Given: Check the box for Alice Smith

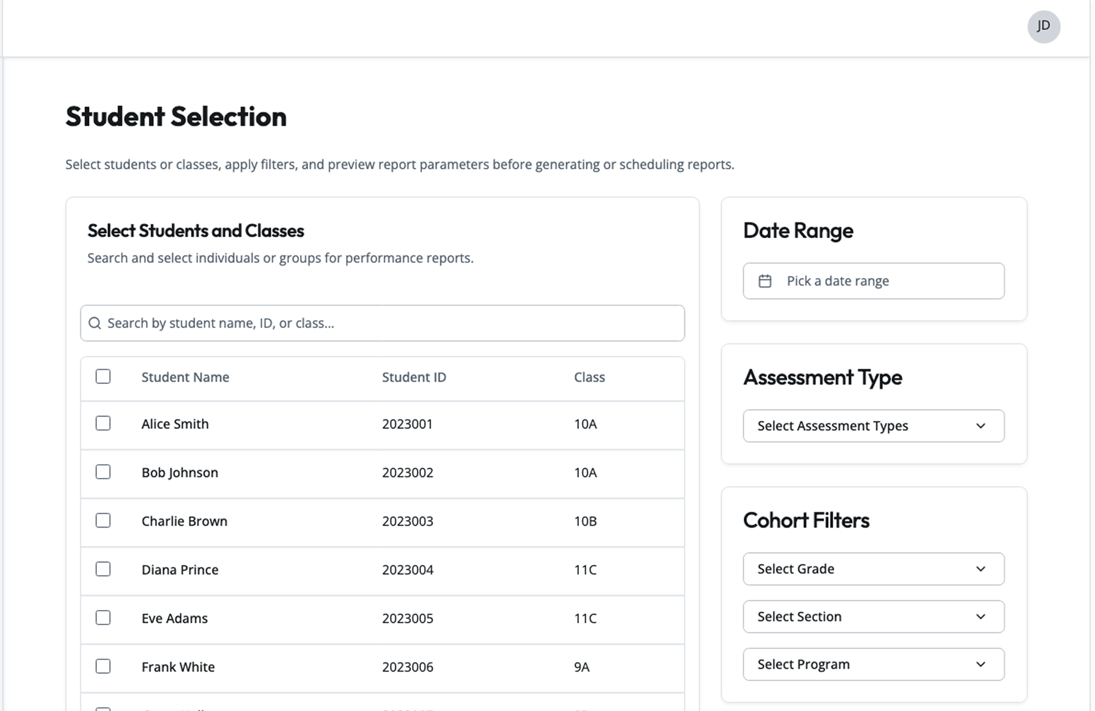Looking at the screenshot, I should pyautogui.click(x=103, y=423).
